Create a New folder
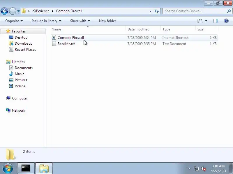Image resolution: width=233 pixels, height=174 pixels. click(x=107, y=21)
